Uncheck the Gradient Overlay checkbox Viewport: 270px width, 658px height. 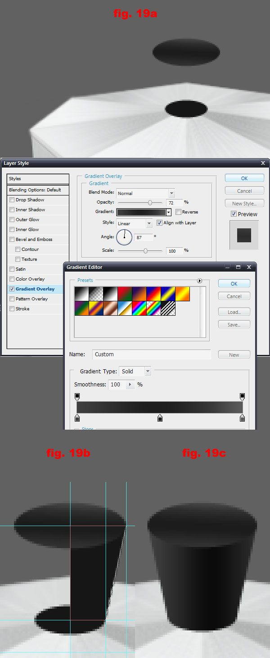[x=12, y=289]
